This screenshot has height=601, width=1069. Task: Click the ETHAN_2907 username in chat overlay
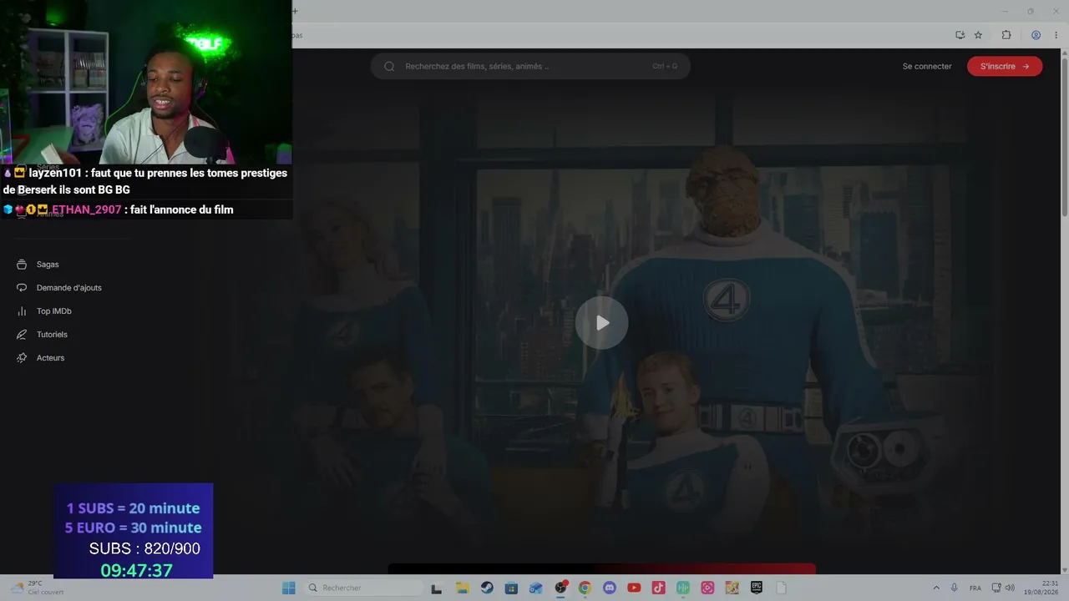point(87,210)
